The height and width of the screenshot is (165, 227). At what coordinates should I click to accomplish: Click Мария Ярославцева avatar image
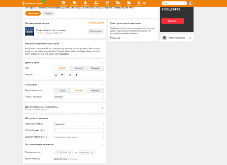[164, 38]
